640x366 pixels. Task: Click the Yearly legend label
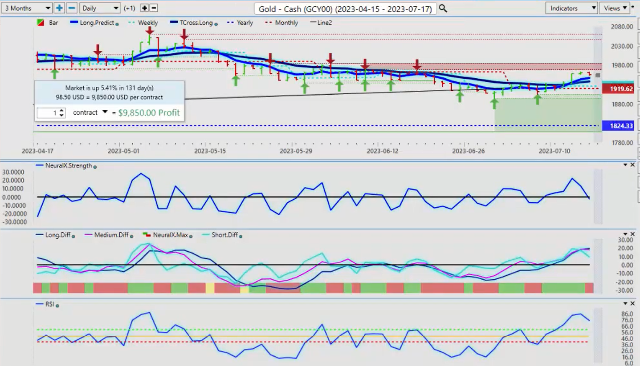[245, 23]
